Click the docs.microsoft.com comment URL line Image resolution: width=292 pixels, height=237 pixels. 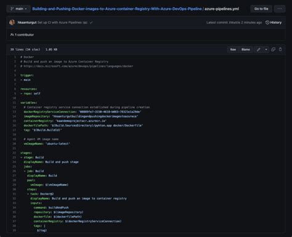click(76, 66)
